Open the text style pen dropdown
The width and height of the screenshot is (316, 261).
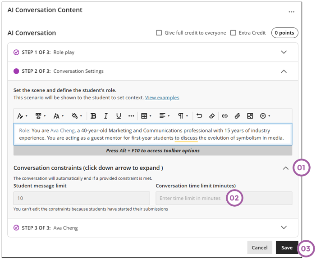click(22, 116)
